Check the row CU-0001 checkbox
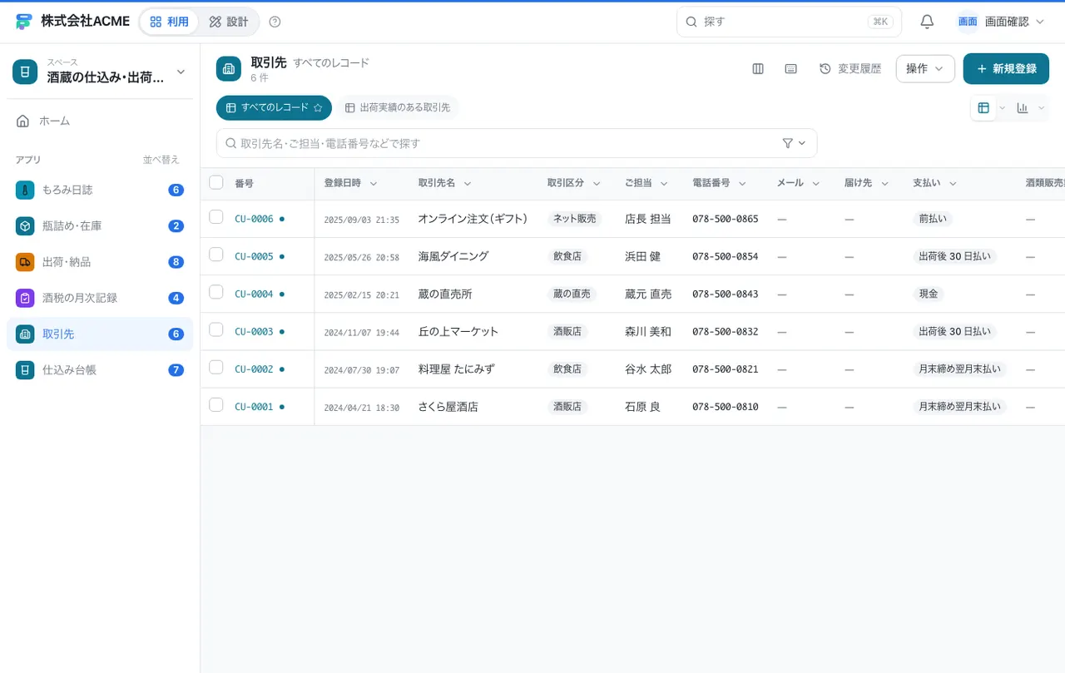This screenshot has width=1065, height=673. 216,405
